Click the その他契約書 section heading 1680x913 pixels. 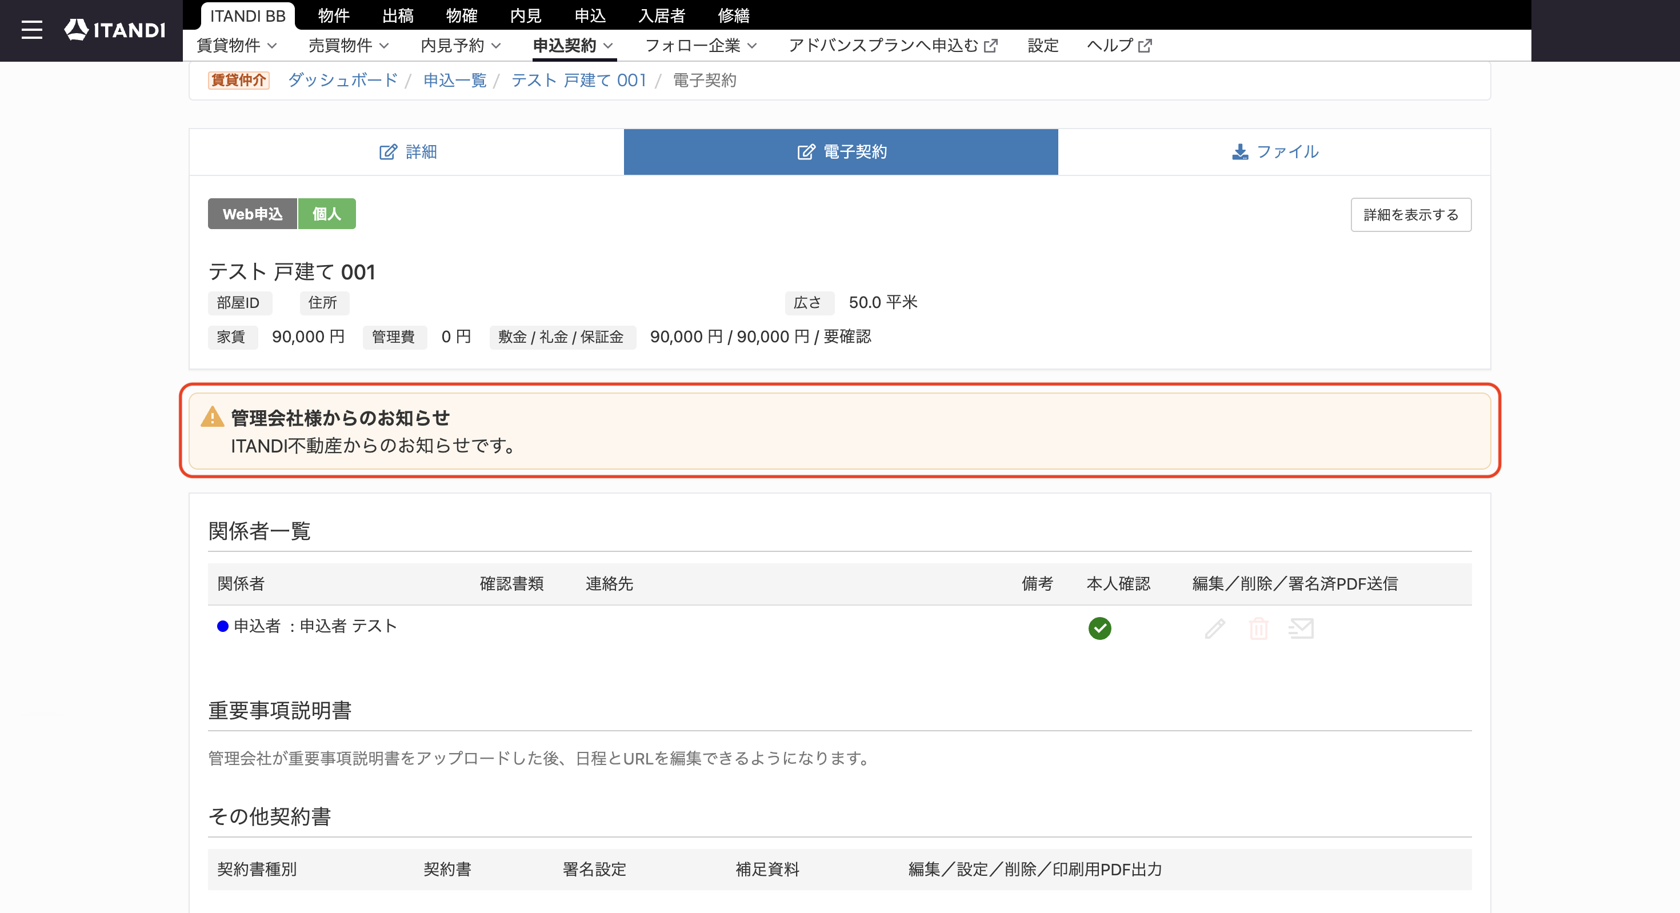[x=269, y=817]
